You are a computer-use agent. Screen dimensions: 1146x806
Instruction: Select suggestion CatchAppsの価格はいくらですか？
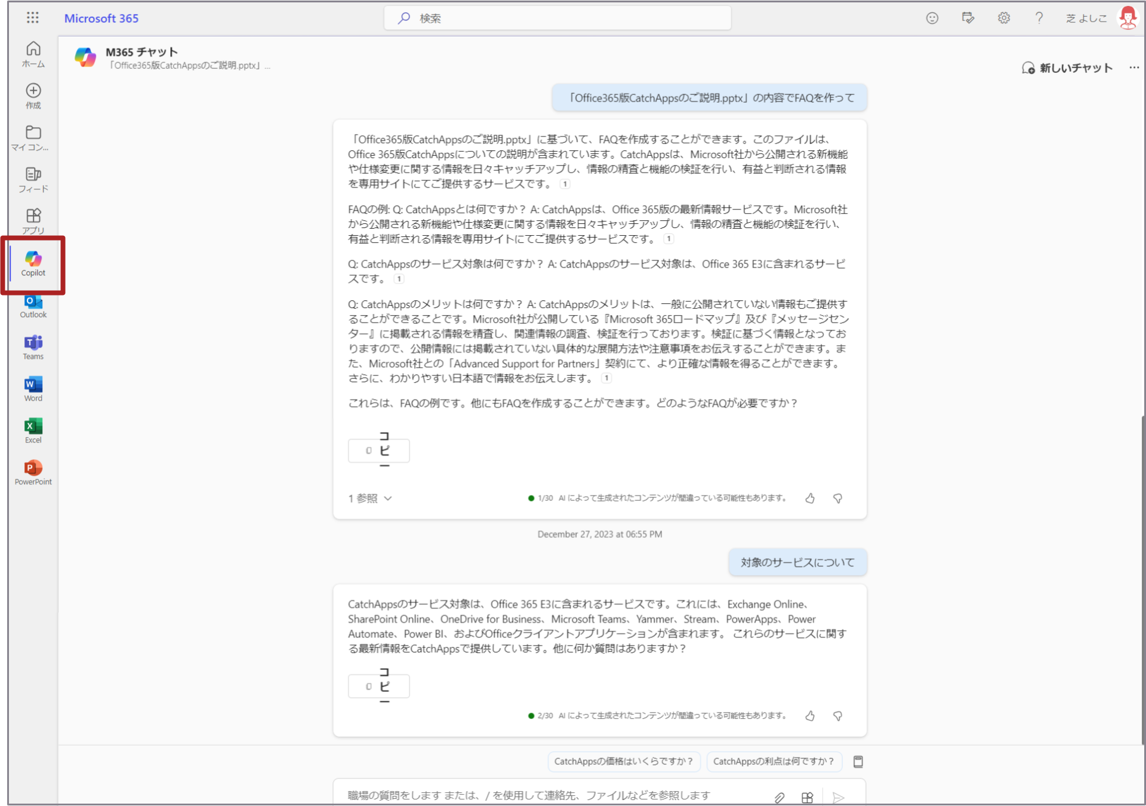coord(624,761)
